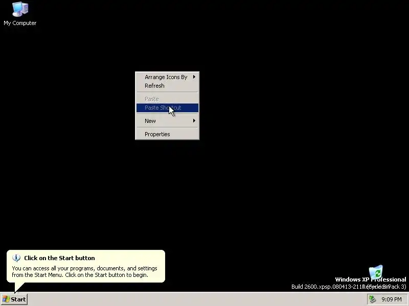
Task: Select the My Computer desktop icon
Action: [x=20, y=14]
